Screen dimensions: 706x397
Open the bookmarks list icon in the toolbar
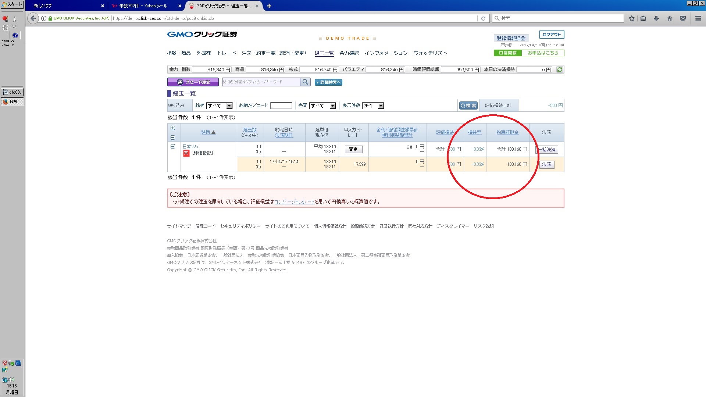(x=643, y=18)
